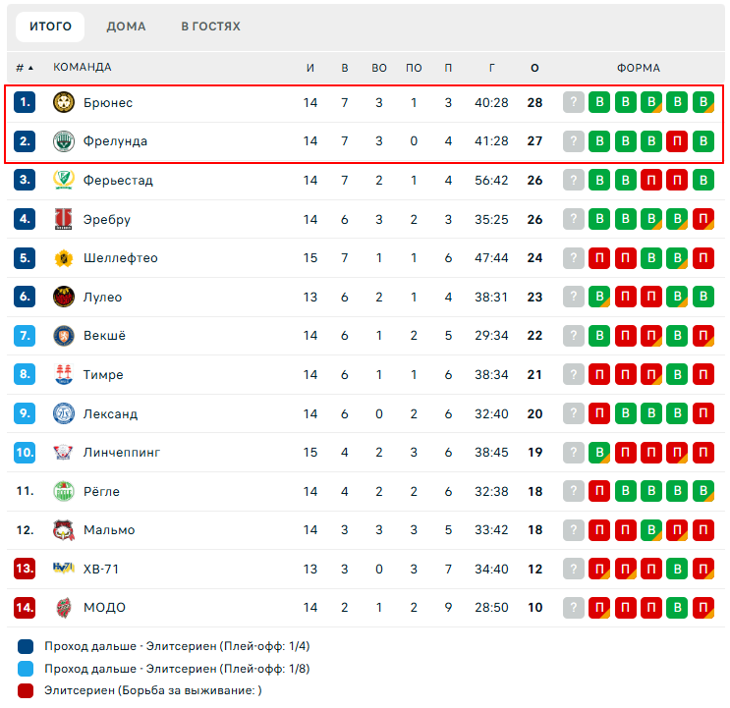Open the Лександ team link
This screenshot has height=708, width=730.
coord(110,413)
